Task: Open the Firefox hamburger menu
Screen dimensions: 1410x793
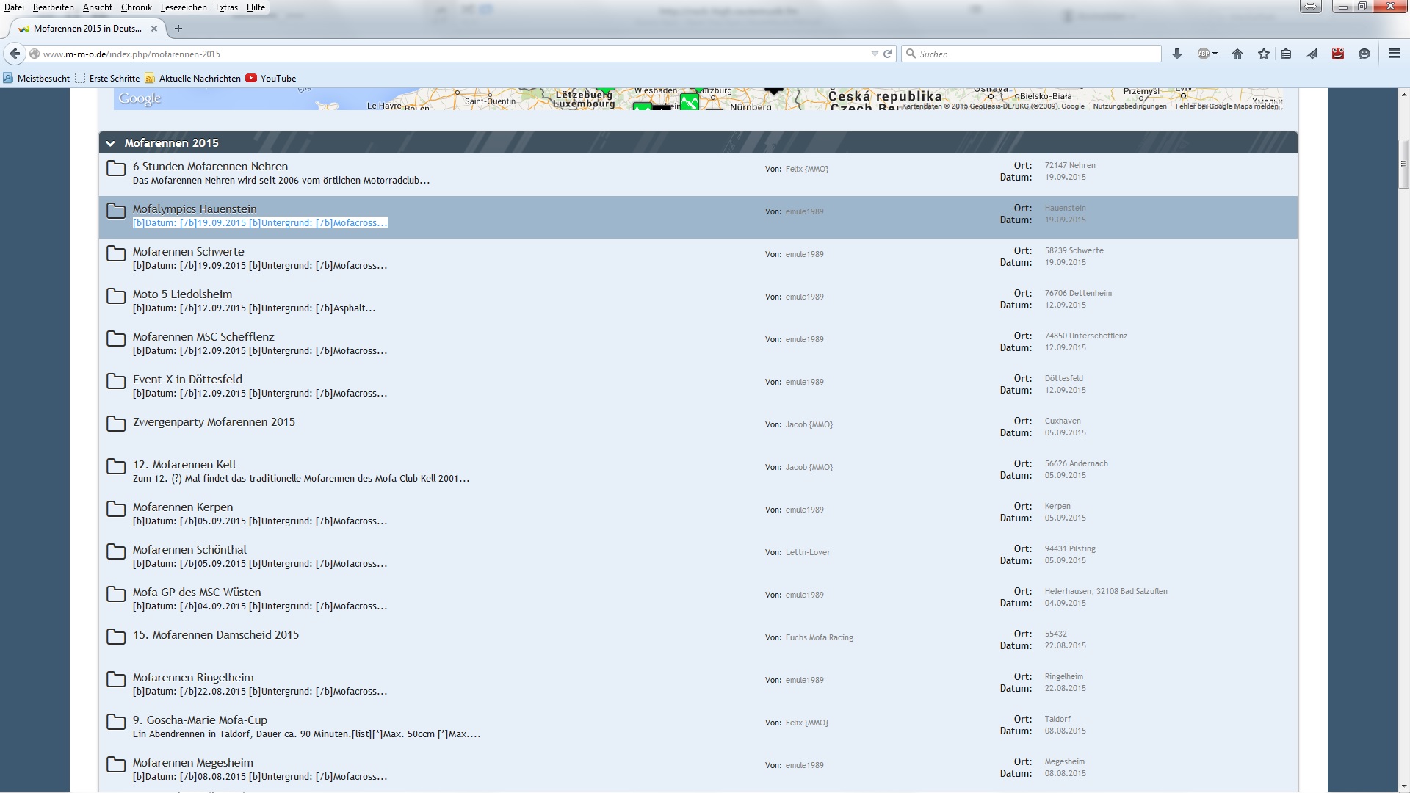Action: point(1395,54)
